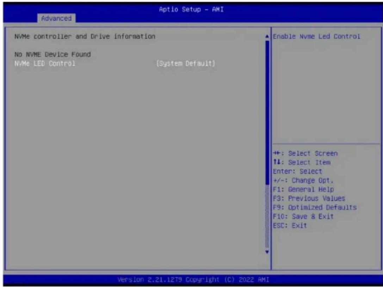
Task: Click the 'Select Item' key hint
Action: 302,162
